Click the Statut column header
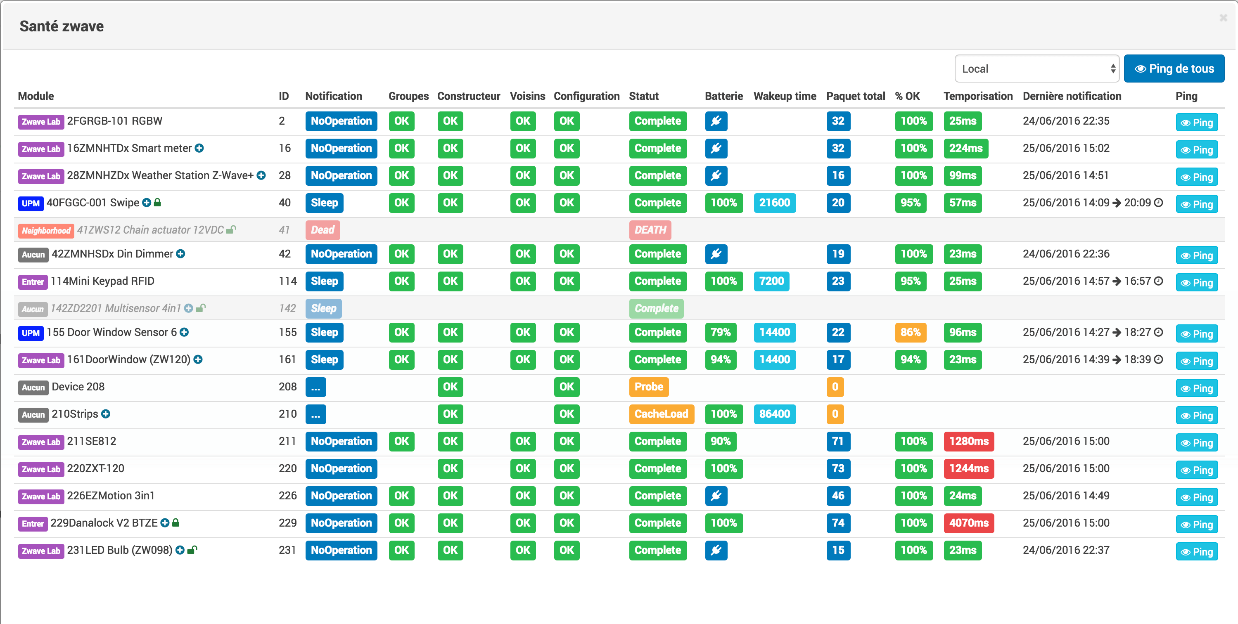The height and width of the screenshot is (624, 1238). coord(643,96)
